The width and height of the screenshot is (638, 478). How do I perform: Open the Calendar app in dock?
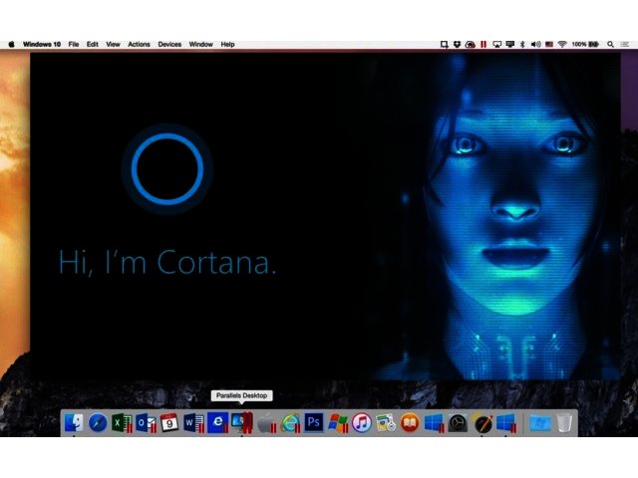click(x=169, y=422)
